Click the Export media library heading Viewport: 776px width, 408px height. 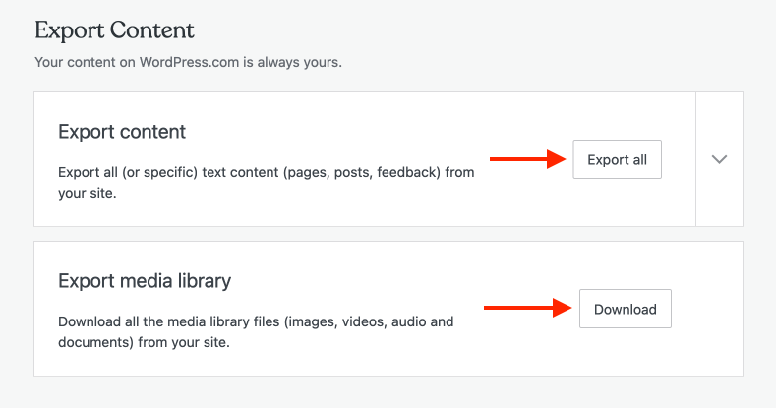[x=145, y=281]
